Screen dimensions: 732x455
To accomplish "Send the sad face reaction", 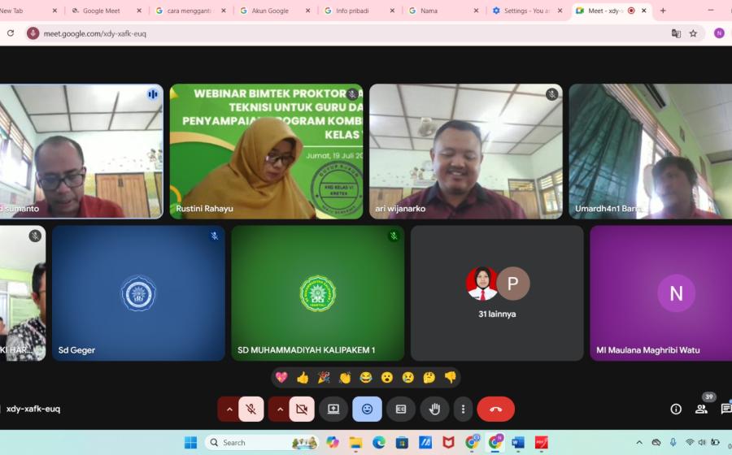I will (407, 377).
